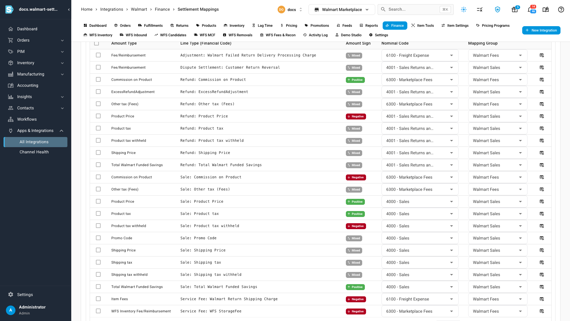This screenshot has width=570, height=321.
Task: Click row action icon for Refund: Product Price
Action: pos(542,116)
